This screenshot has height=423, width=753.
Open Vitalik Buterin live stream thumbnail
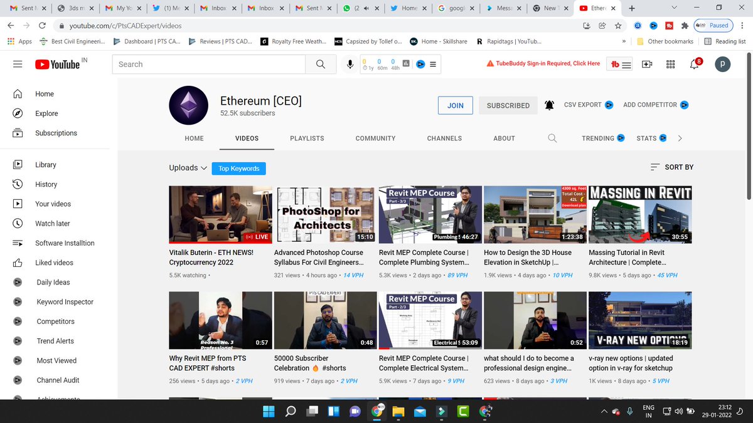click(x=220, y=214)
